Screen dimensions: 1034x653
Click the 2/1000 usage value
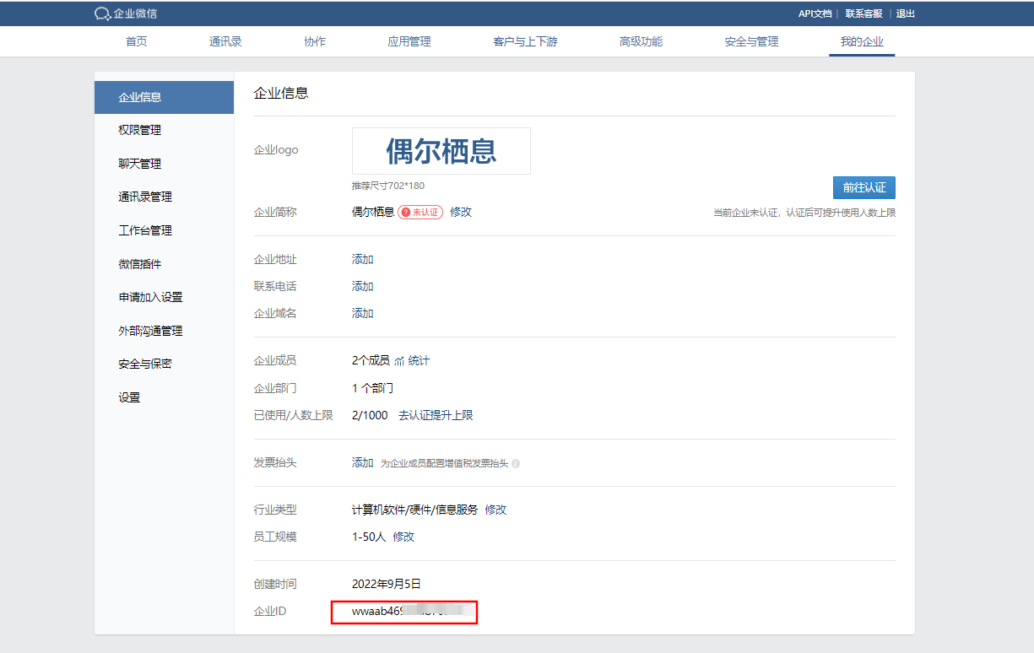click(x=370, y=415)
